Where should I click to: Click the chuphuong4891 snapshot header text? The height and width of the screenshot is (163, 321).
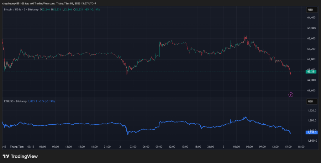[49, 3]
